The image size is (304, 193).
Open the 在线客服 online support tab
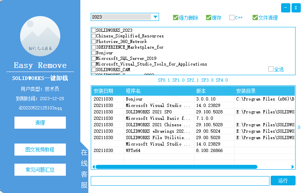84,169
